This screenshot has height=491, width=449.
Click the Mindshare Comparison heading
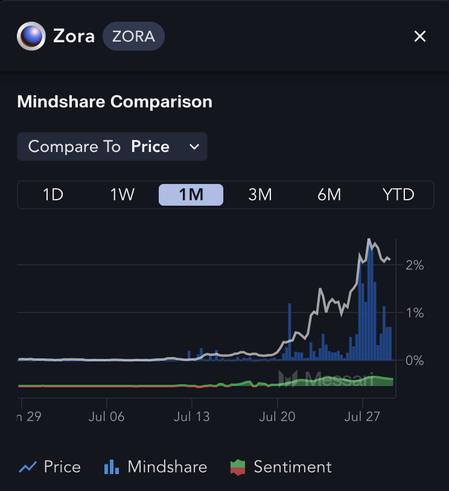(x=115, y=102)
